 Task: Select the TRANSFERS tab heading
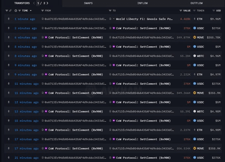[x=22, y=3]
